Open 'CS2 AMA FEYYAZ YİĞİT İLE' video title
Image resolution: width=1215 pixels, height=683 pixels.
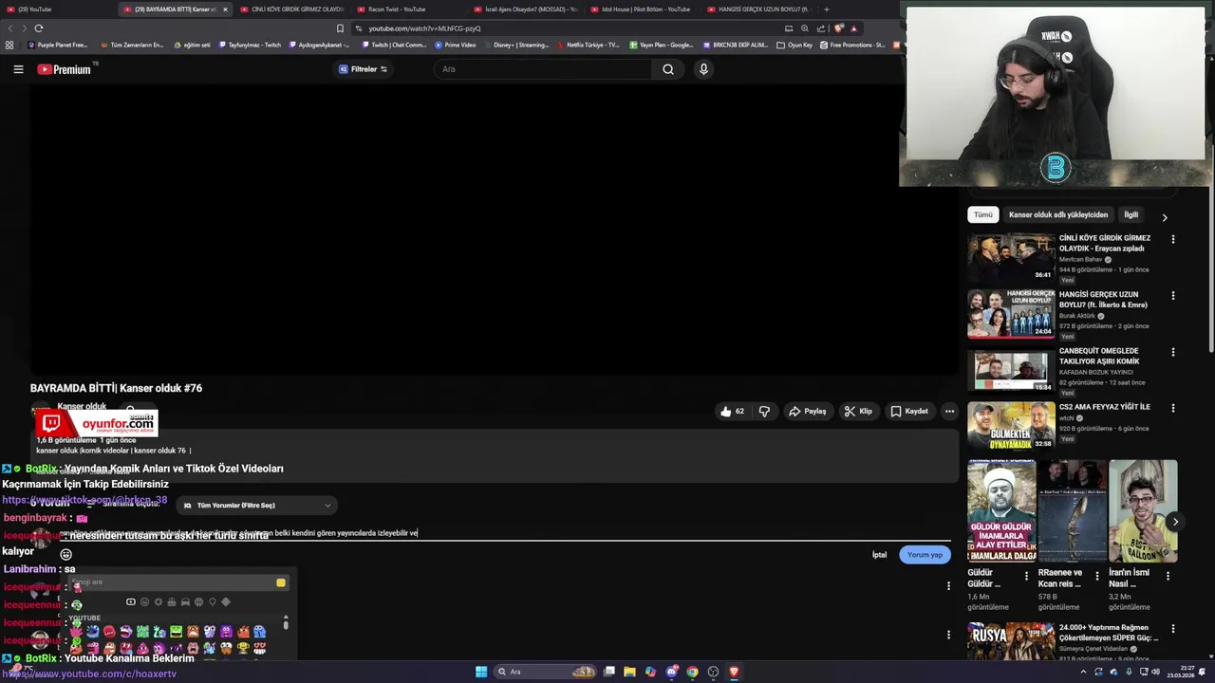(1105, 407)
